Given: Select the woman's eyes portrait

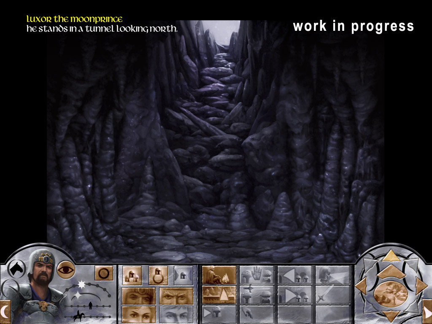Looking at the screenshot, I should pyautogui.click(x=138, y=315).
